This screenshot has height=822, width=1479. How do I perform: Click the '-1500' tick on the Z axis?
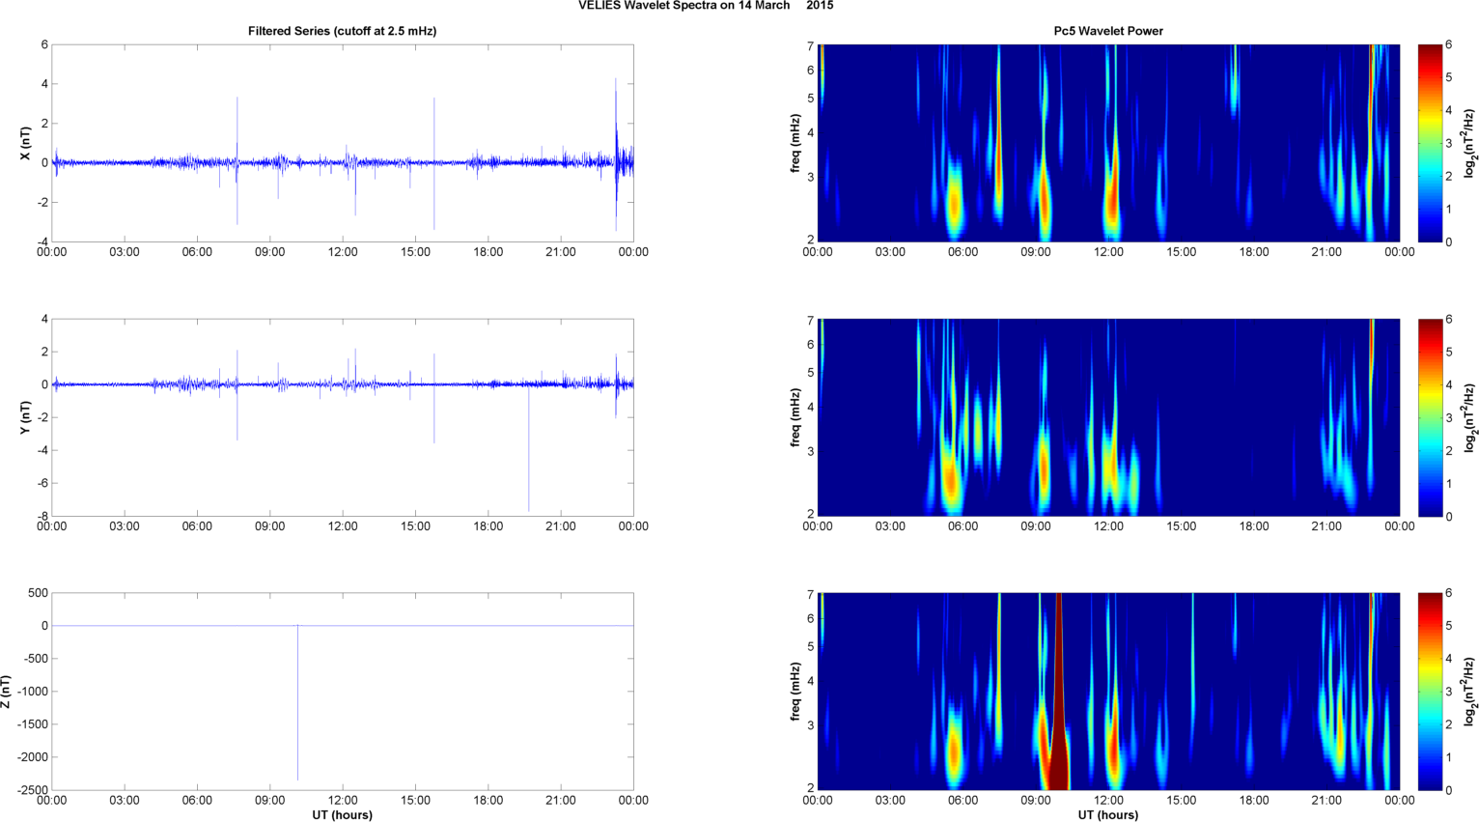[x=32, y=724]
